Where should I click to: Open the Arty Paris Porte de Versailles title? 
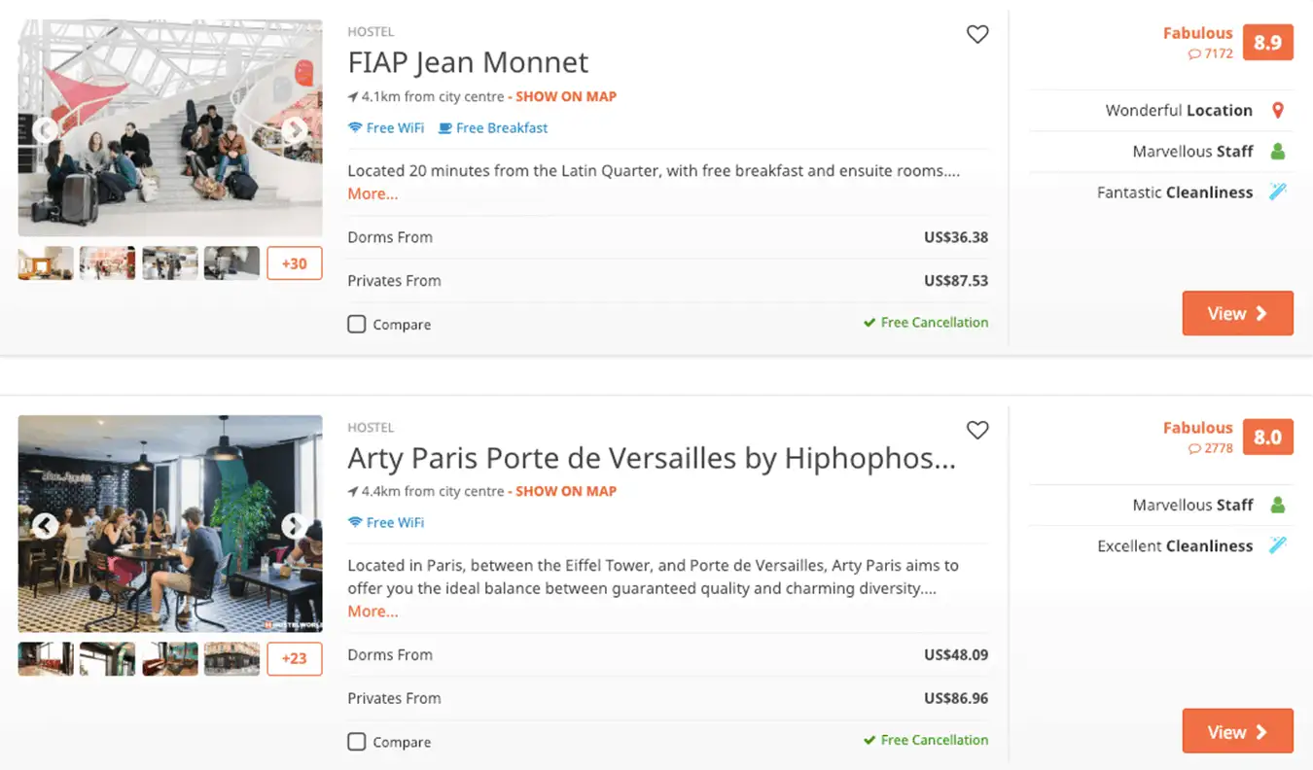(652, 458)
